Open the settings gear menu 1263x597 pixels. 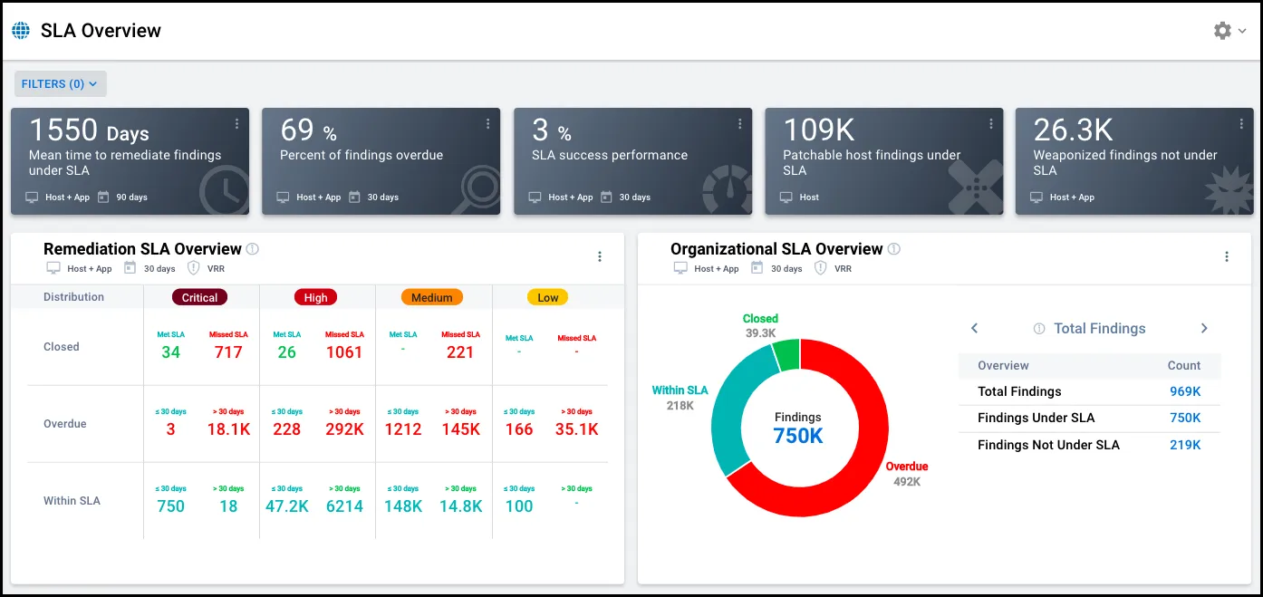tap(1222, 31)
